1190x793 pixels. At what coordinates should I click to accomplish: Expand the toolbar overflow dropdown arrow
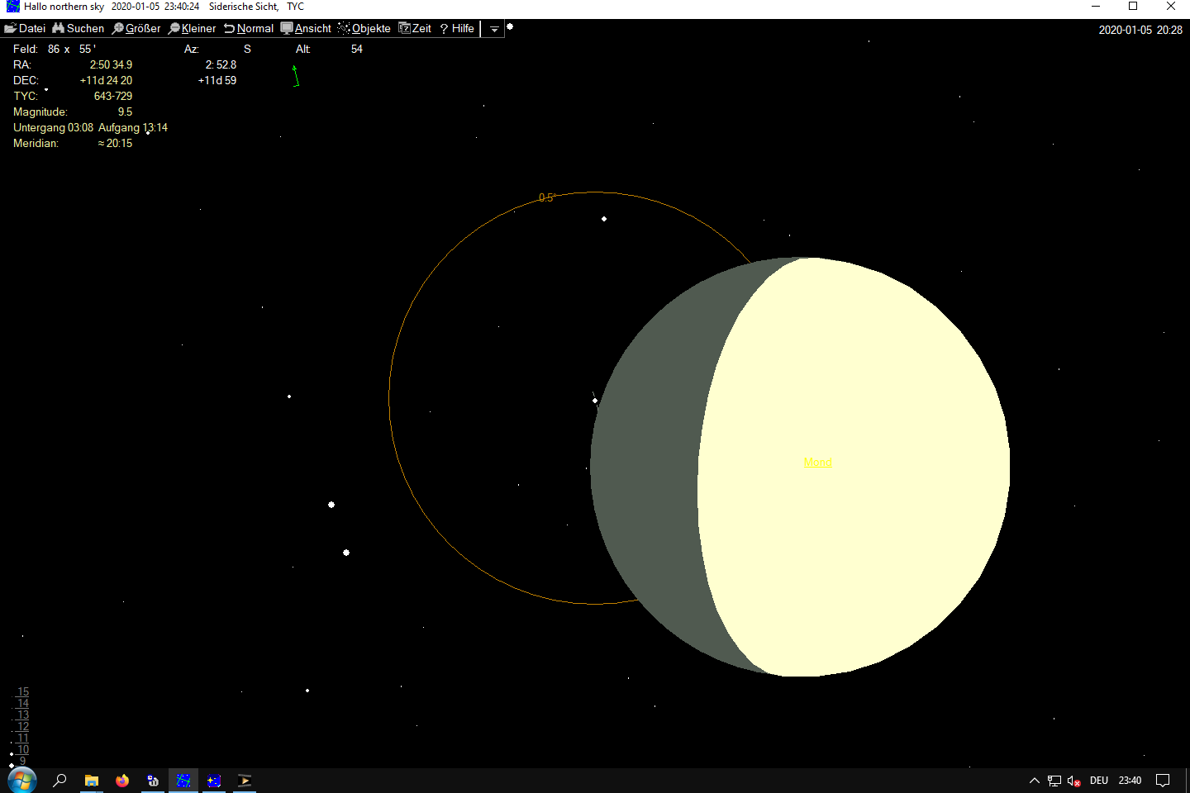pyautogui.click(x=494, y=29)
